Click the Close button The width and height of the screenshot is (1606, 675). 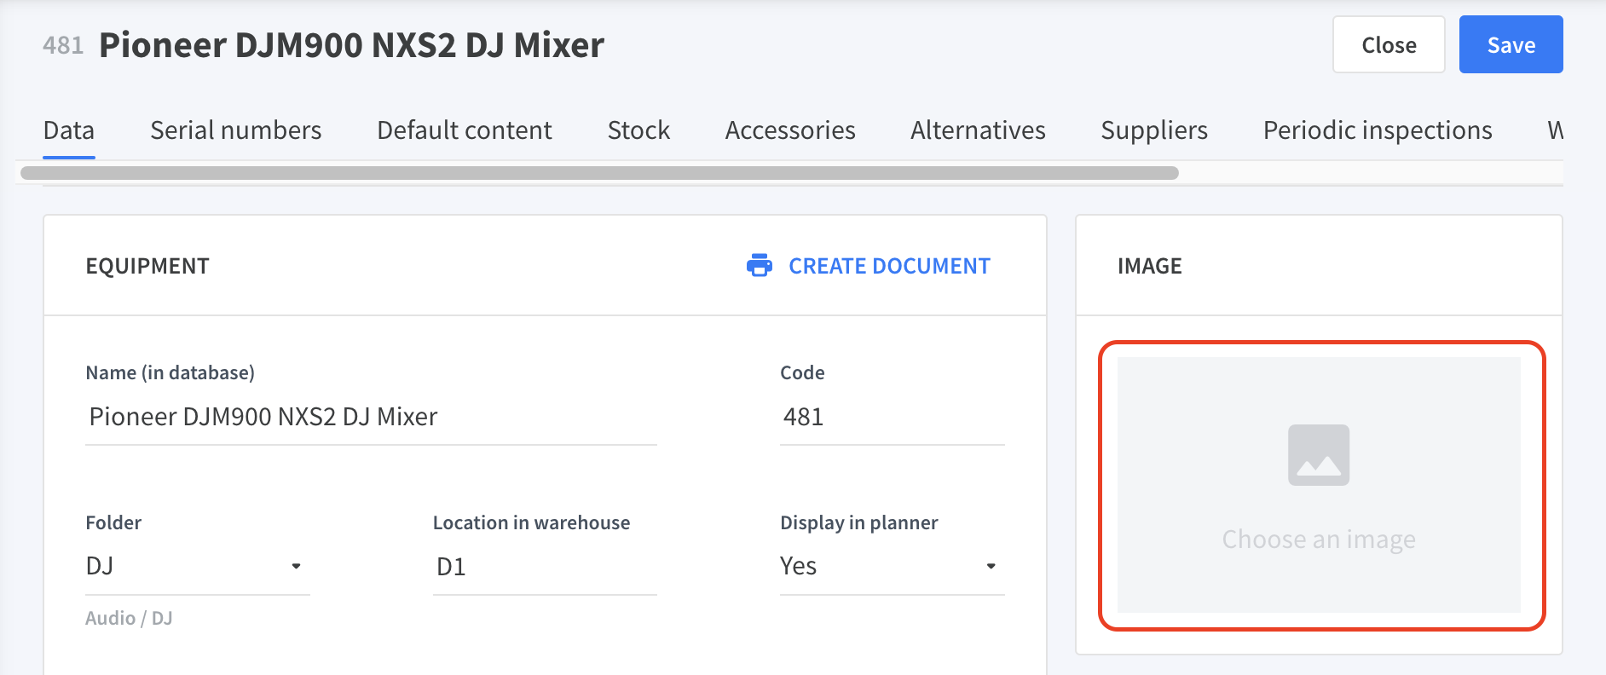1389,44
